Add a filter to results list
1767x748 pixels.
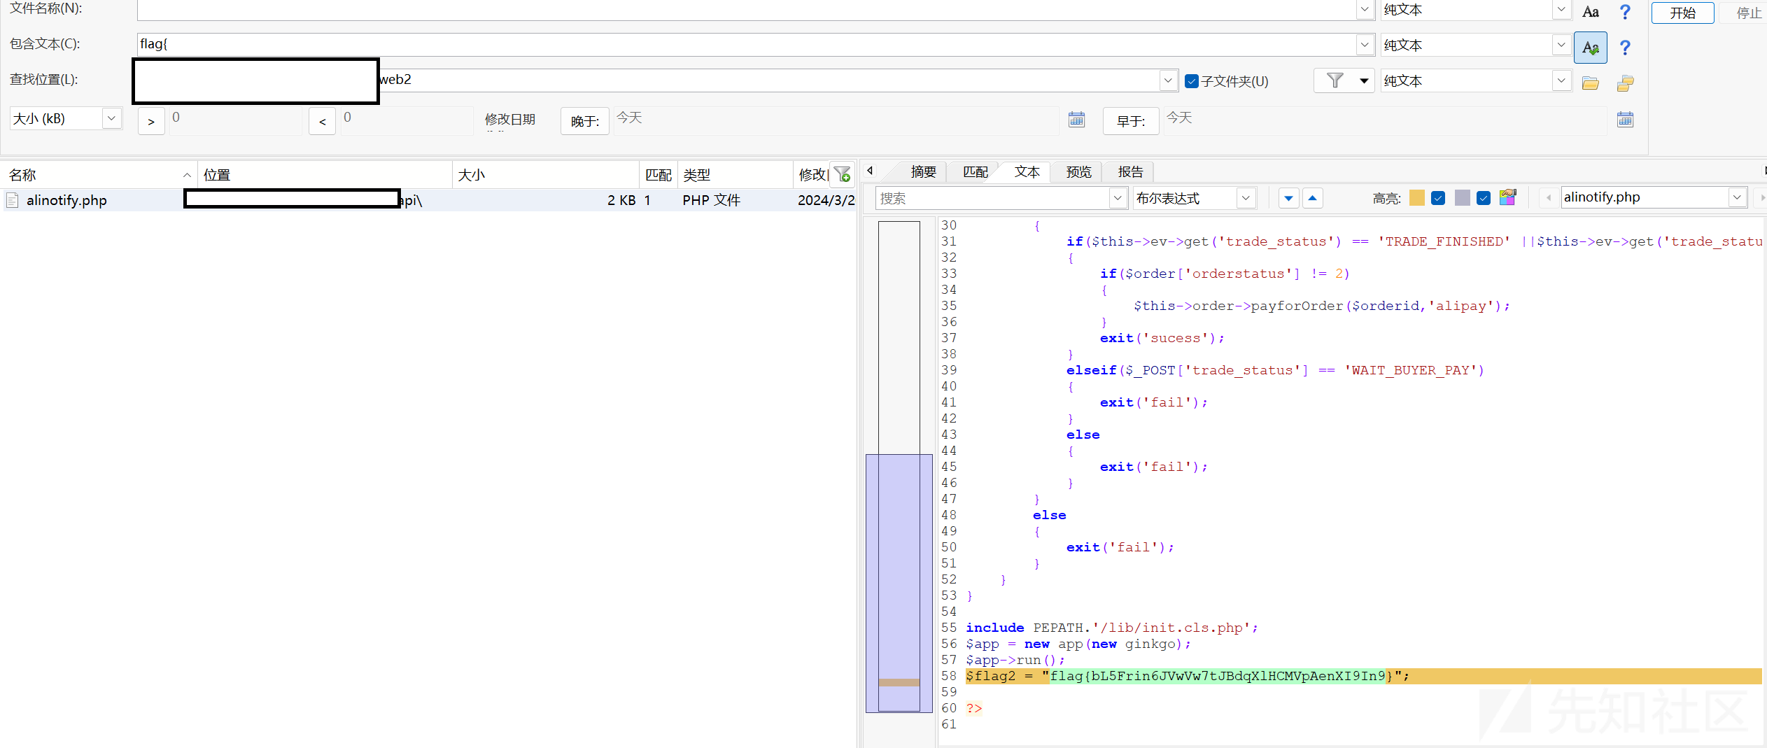843,174
